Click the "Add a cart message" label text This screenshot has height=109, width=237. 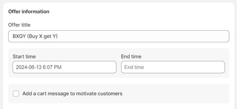click(72, 94)
